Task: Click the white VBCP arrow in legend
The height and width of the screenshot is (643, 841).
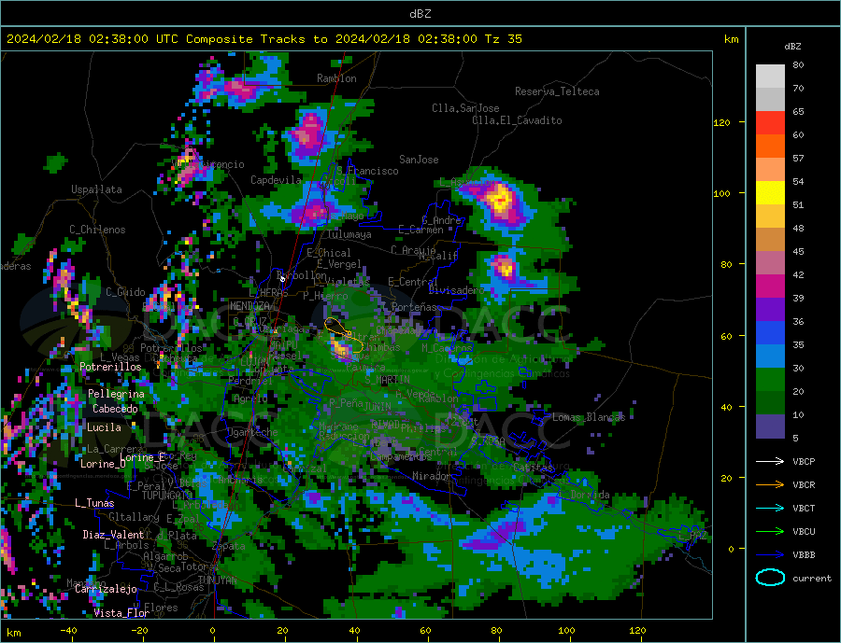Action: (x=770, y=461)
